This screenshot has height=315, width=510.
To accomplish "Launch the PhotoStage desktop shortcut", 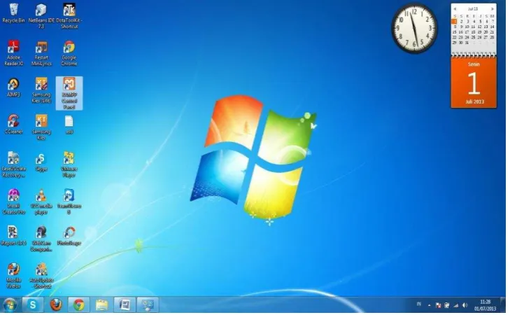I will point(69,236).
